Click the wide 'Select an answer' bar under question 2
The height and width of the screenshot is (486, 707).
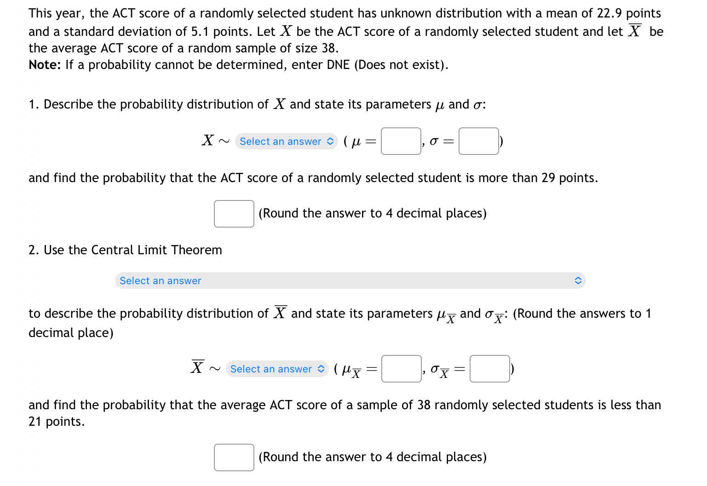(x=350, y=280)
